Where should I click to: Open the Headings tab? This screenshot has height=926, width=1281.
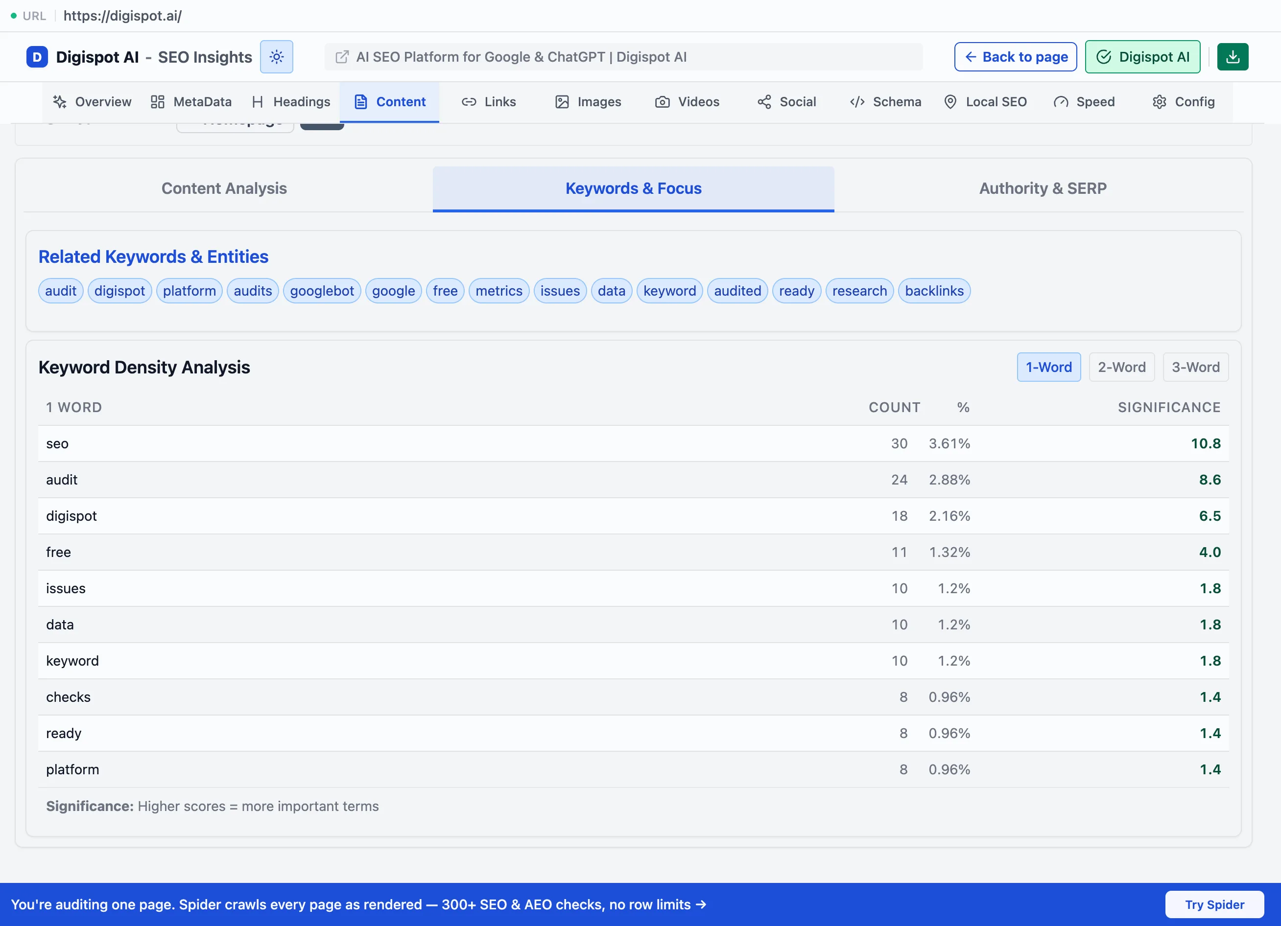pos(291,102)
